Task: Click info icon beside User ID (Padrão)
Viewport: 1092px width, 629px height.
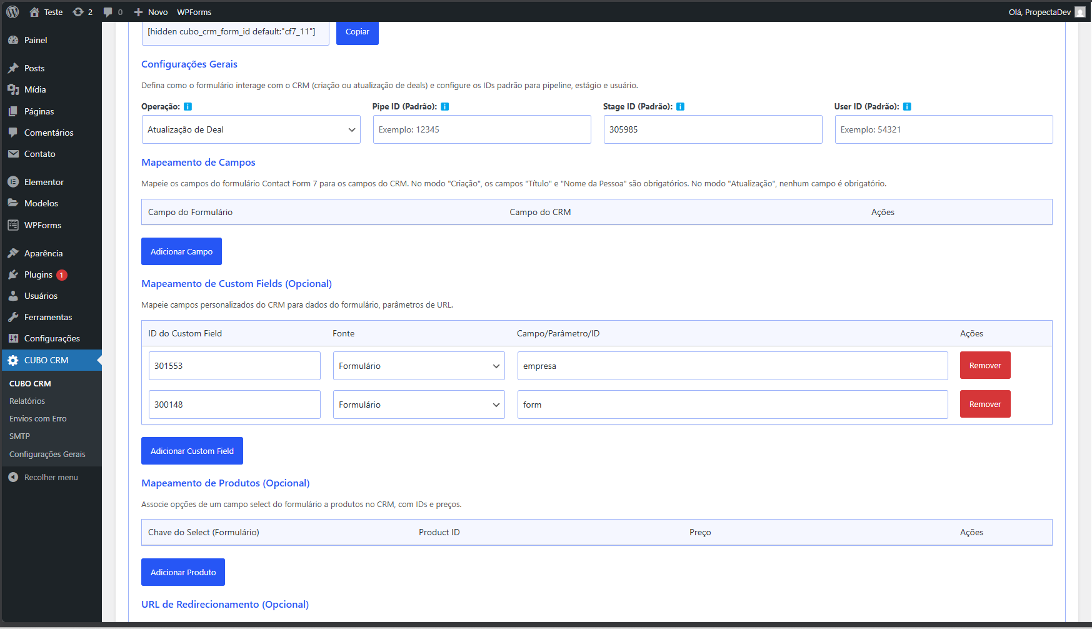Action: (x=907, y=107)
